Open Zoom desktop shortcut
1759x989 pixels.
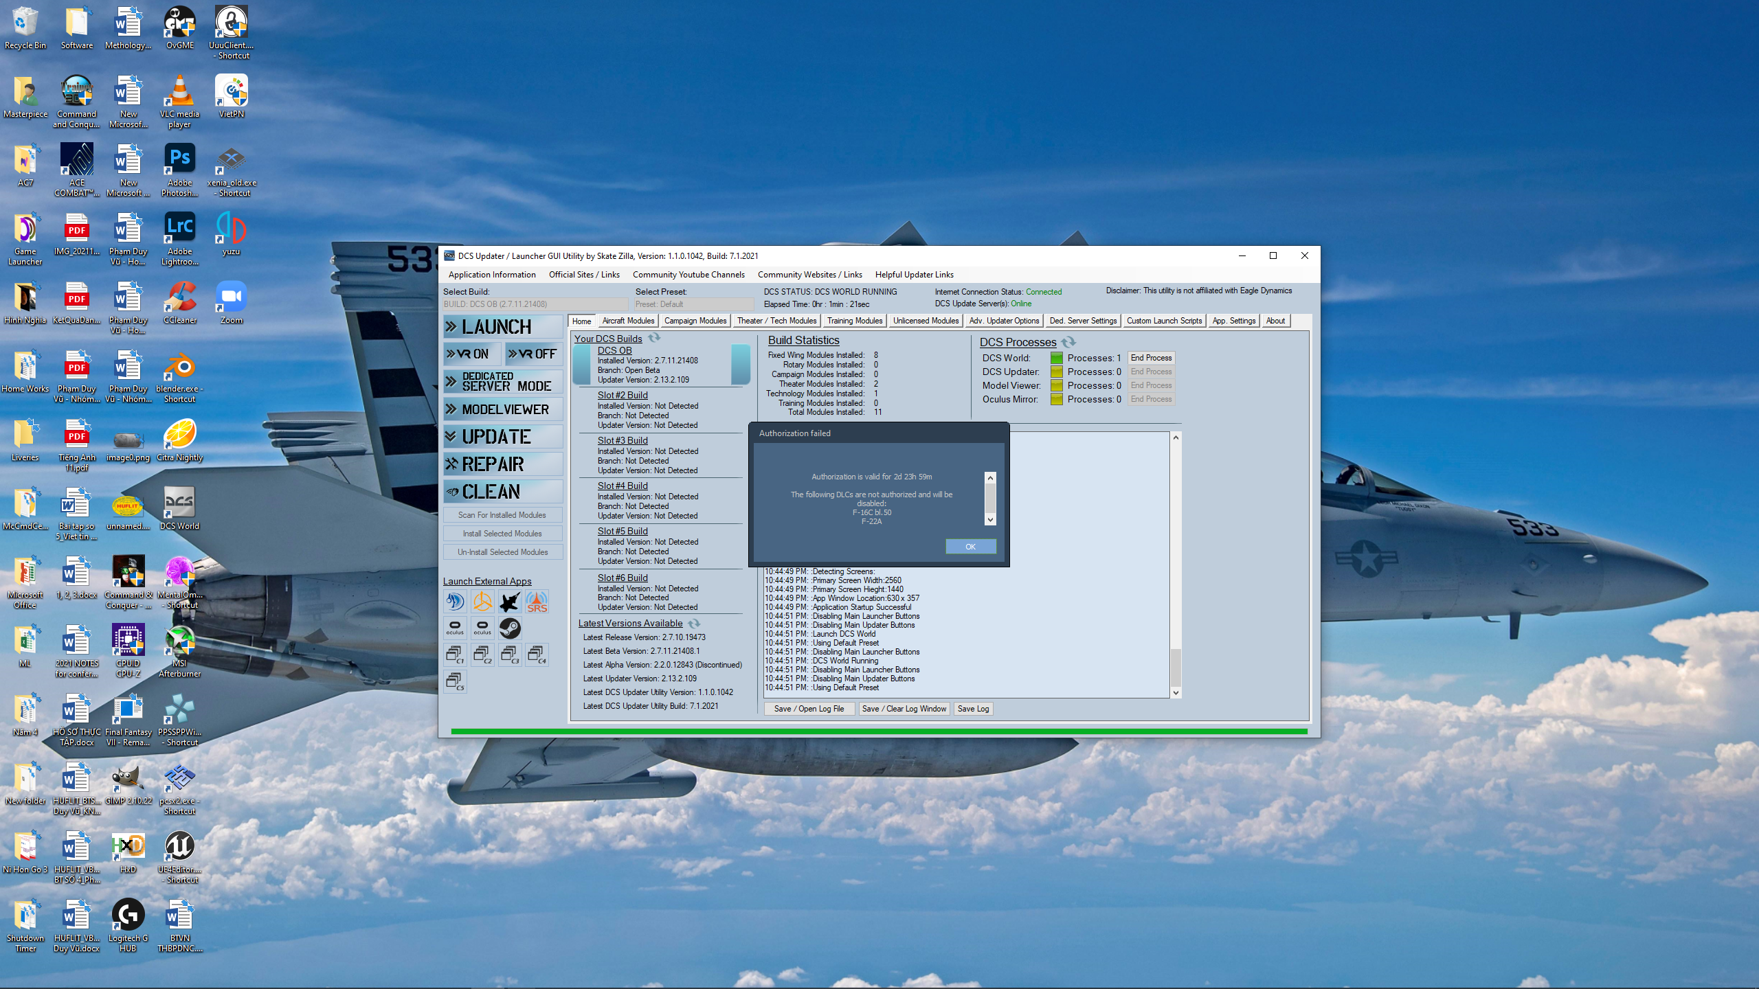(x=231, y=302)
